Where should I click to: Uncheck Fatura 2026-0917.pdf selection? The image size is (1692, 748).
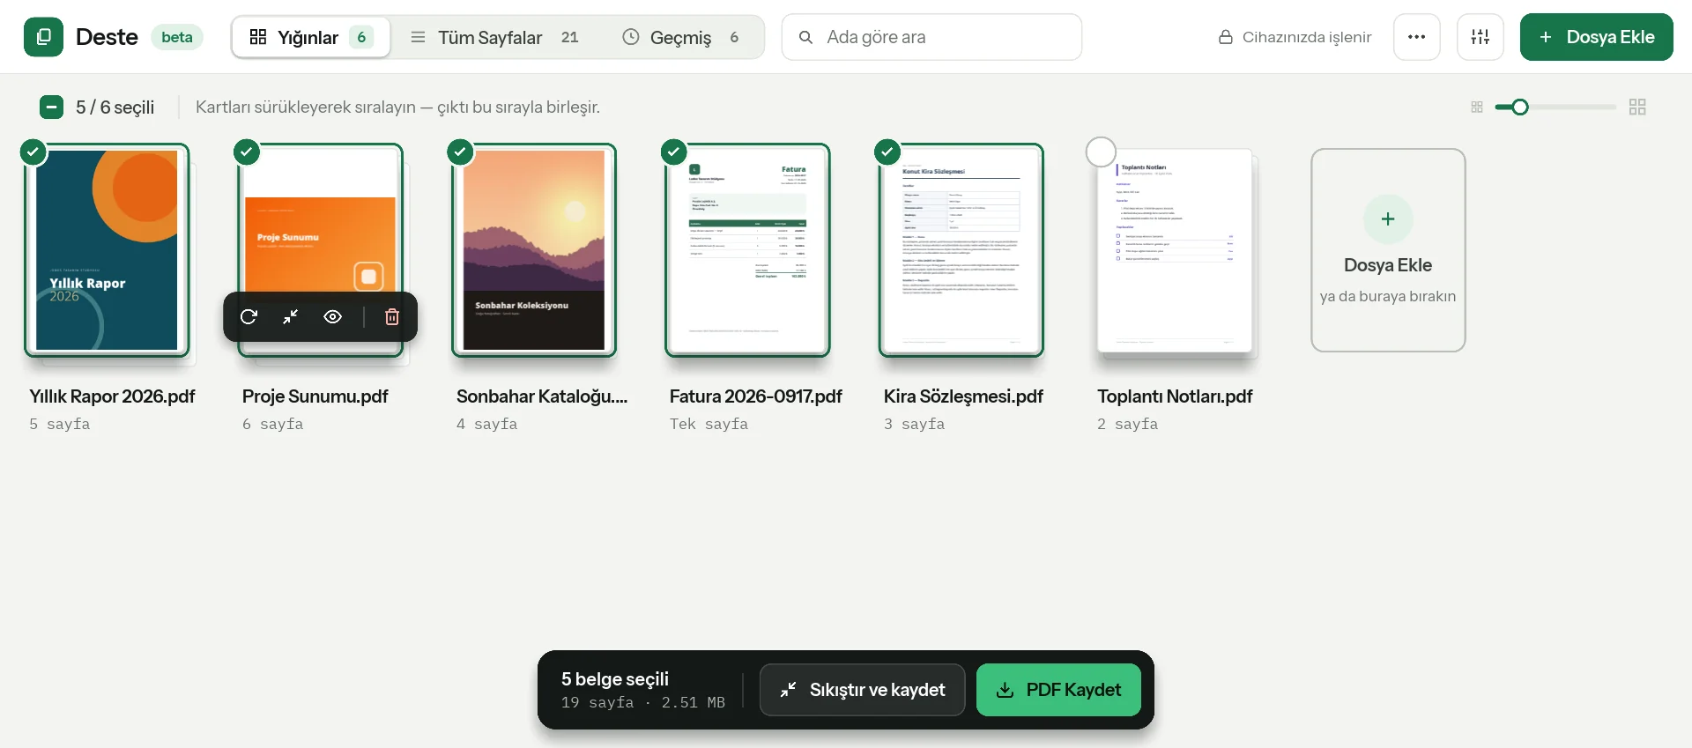pos(674,152)
